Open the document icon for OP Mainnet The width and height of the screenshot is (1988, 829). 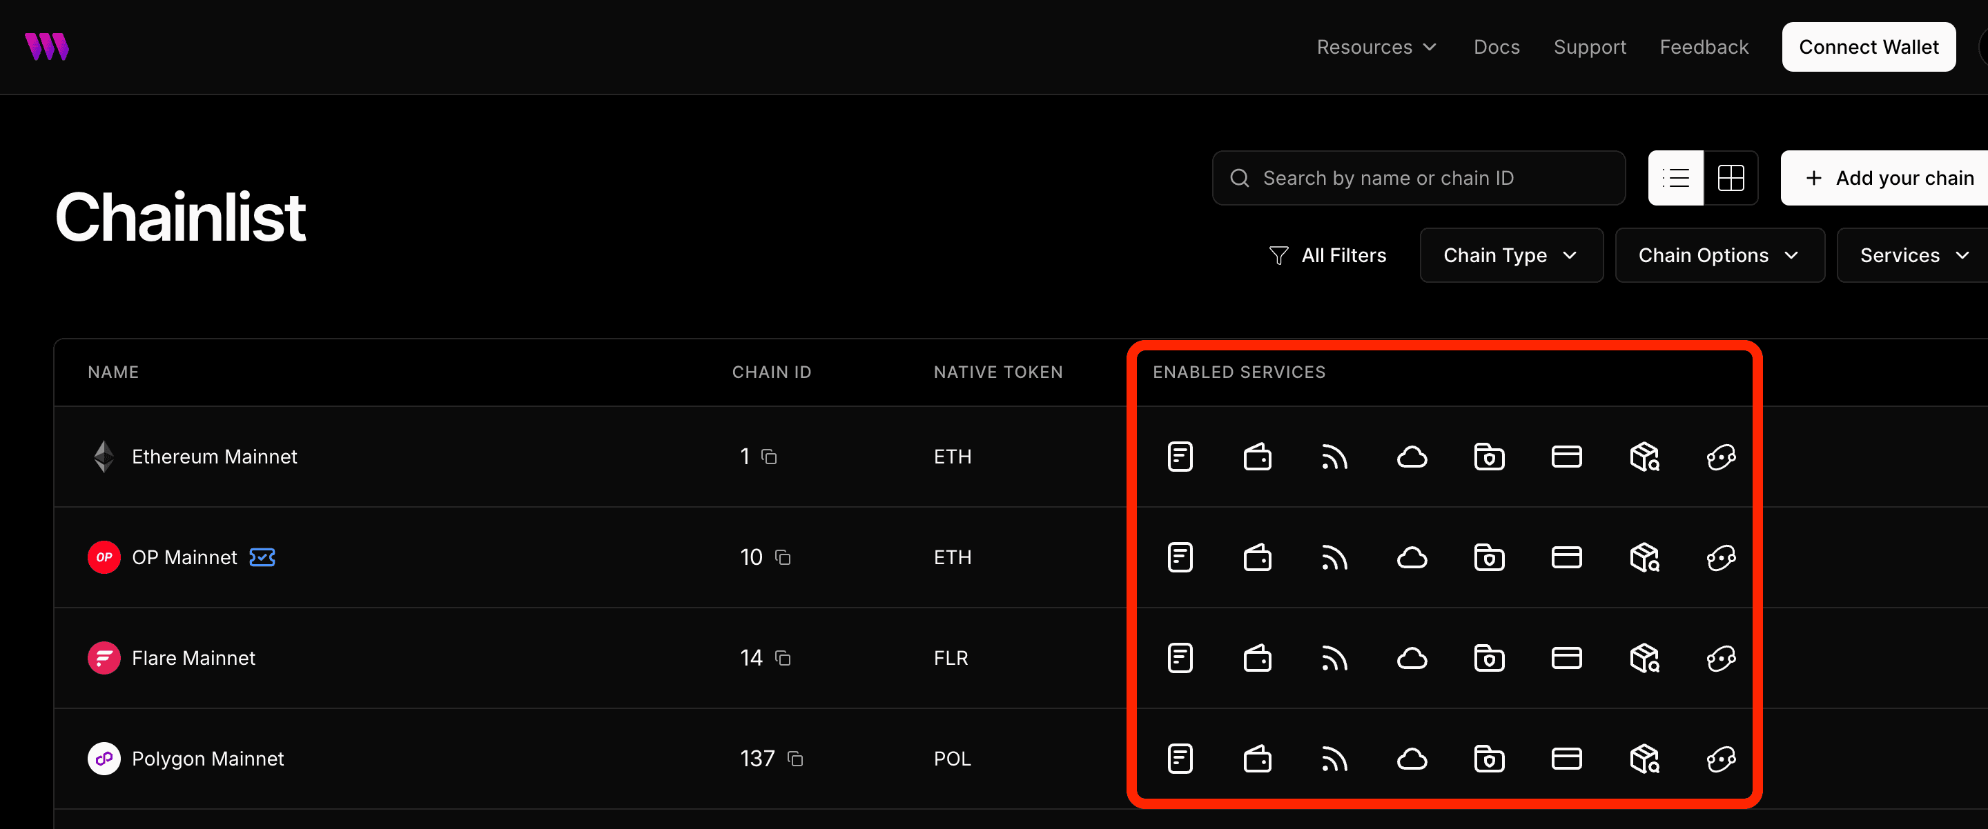coord(1180,557)
